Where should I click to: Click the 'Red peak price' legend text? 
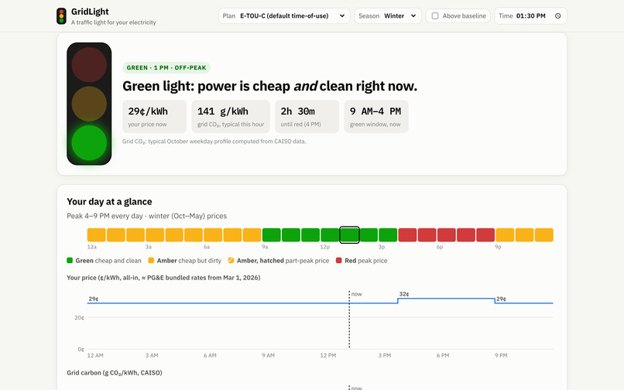365,261
